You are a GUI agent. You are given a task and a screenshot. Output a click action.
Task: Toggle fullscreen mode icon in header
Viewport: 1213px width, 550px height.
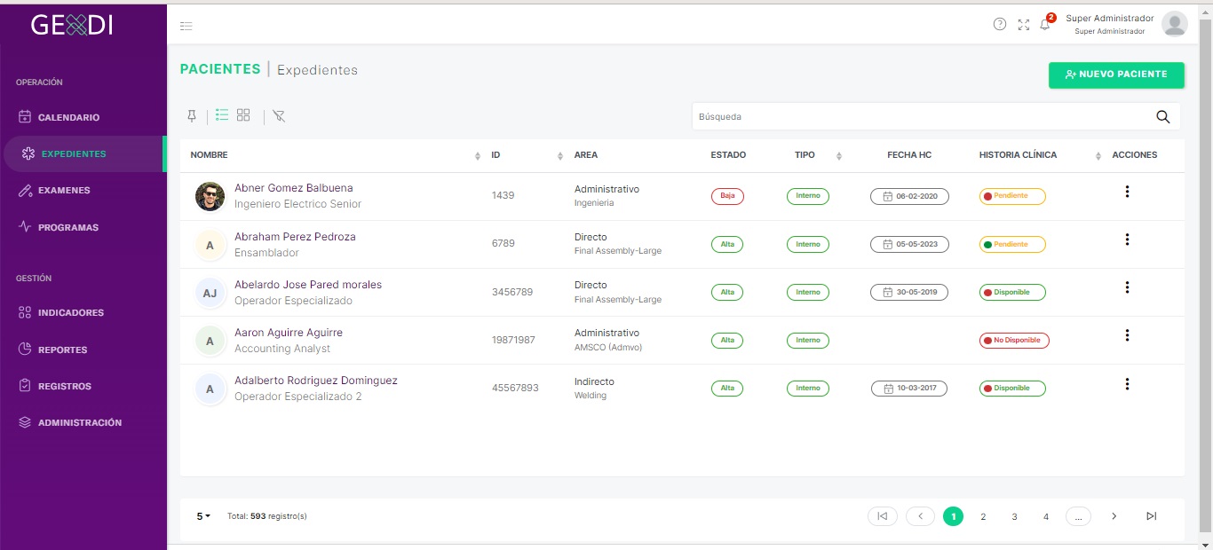(1024, 25)
